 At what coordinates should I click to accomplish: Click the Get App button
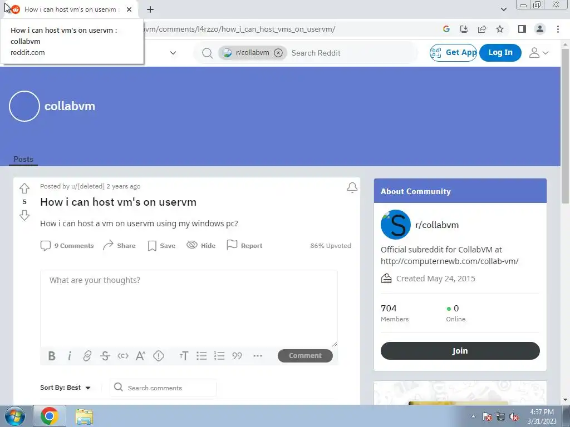pyautogui.click(x=453, y=53)
